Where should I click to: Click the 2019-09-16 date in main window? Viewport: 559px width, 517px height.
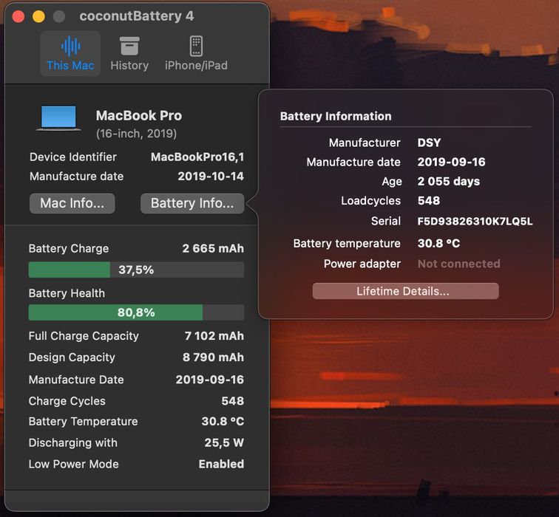[210, 380]
